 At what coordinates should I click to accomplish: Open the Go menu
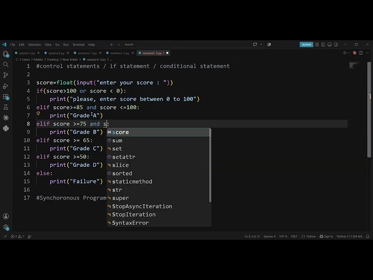[x=57, y=44]
